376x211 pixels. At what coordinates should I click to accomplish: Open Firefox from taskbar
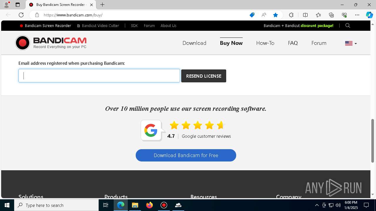(x=150, y=205)
